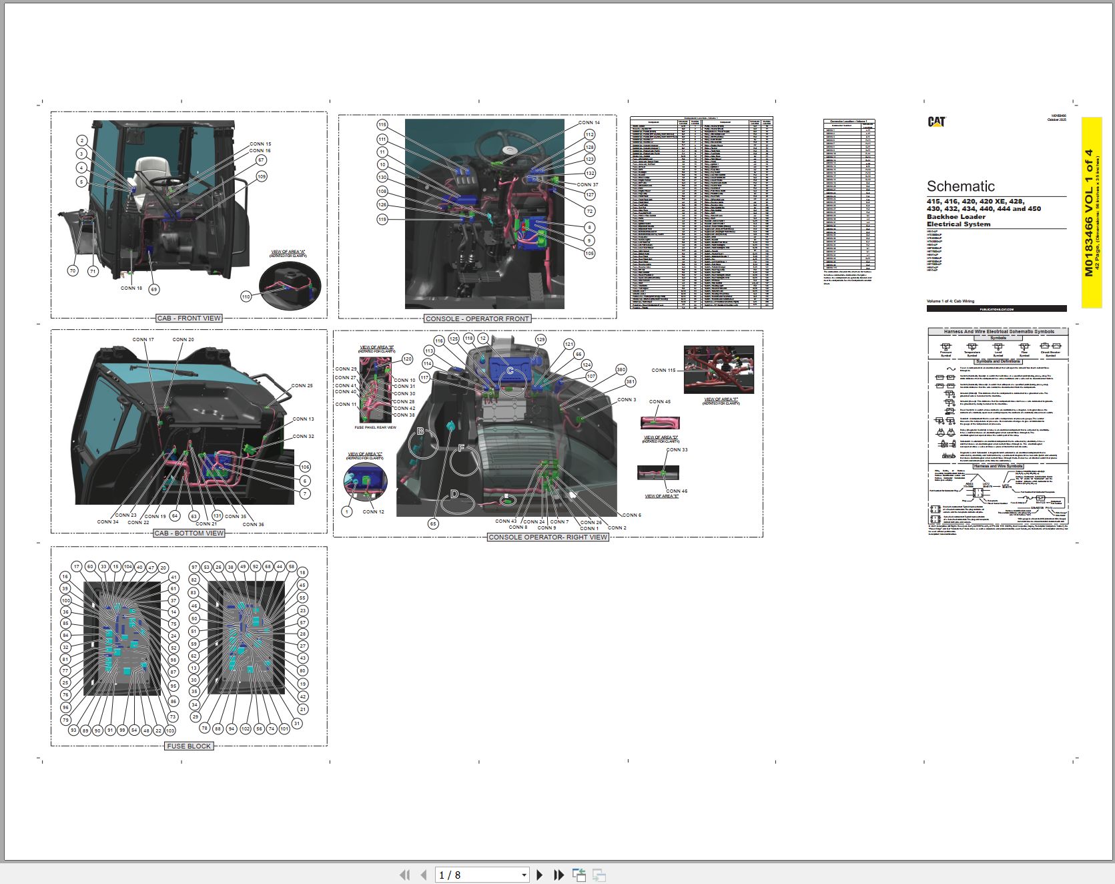This screenshot has height=884, width=1115.
Task: Click the 'CONN 46' label near area E view
Action: 677,491
